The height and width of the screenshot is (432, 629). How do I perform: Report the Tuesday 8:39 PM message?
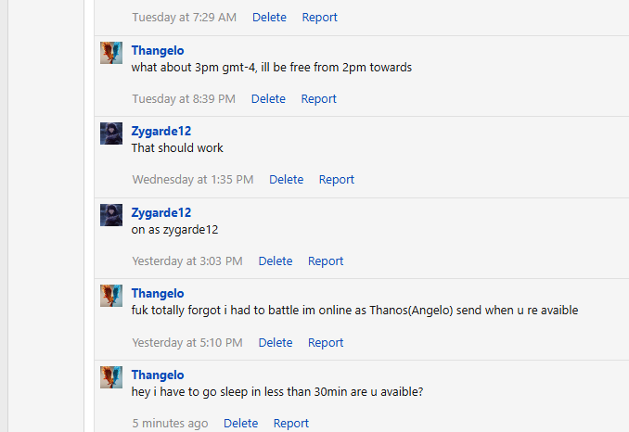click(x=318, y=99)
